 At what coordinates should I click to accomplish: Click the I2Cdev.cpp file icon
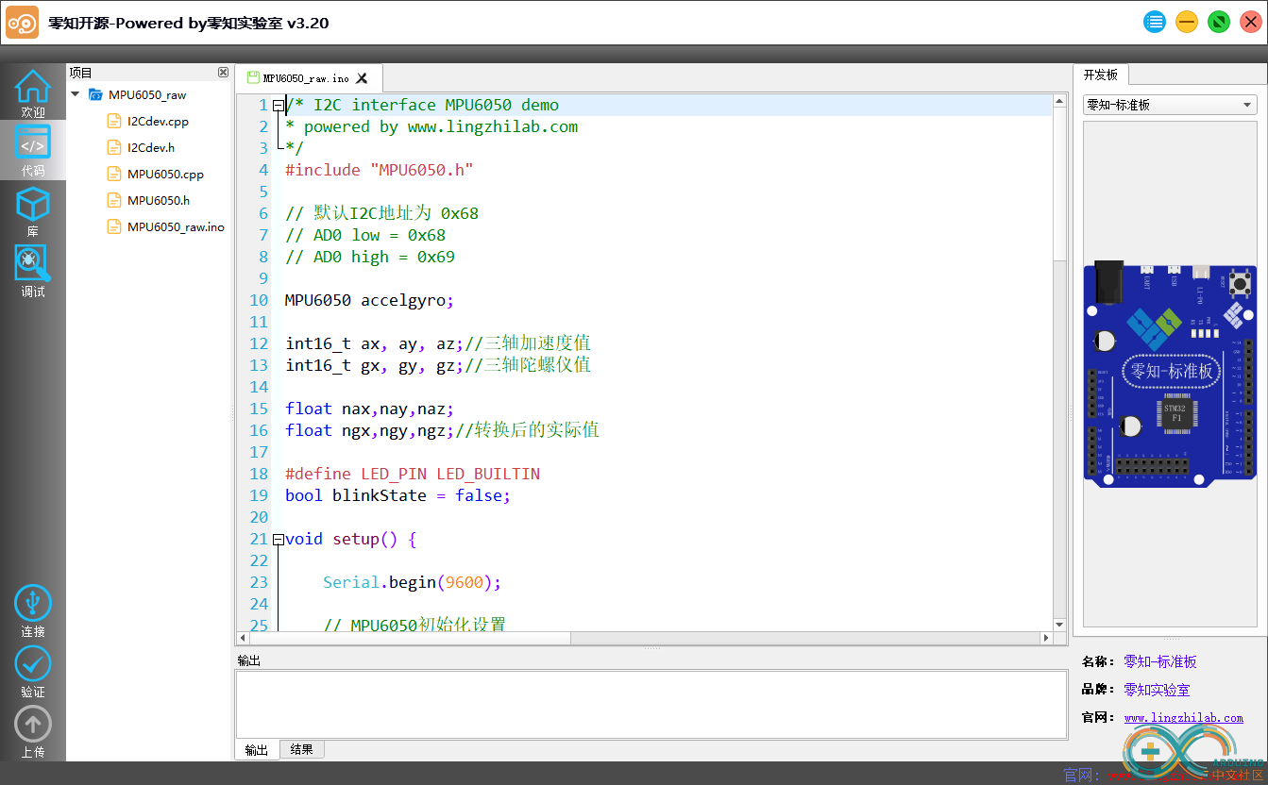[113, 121]
